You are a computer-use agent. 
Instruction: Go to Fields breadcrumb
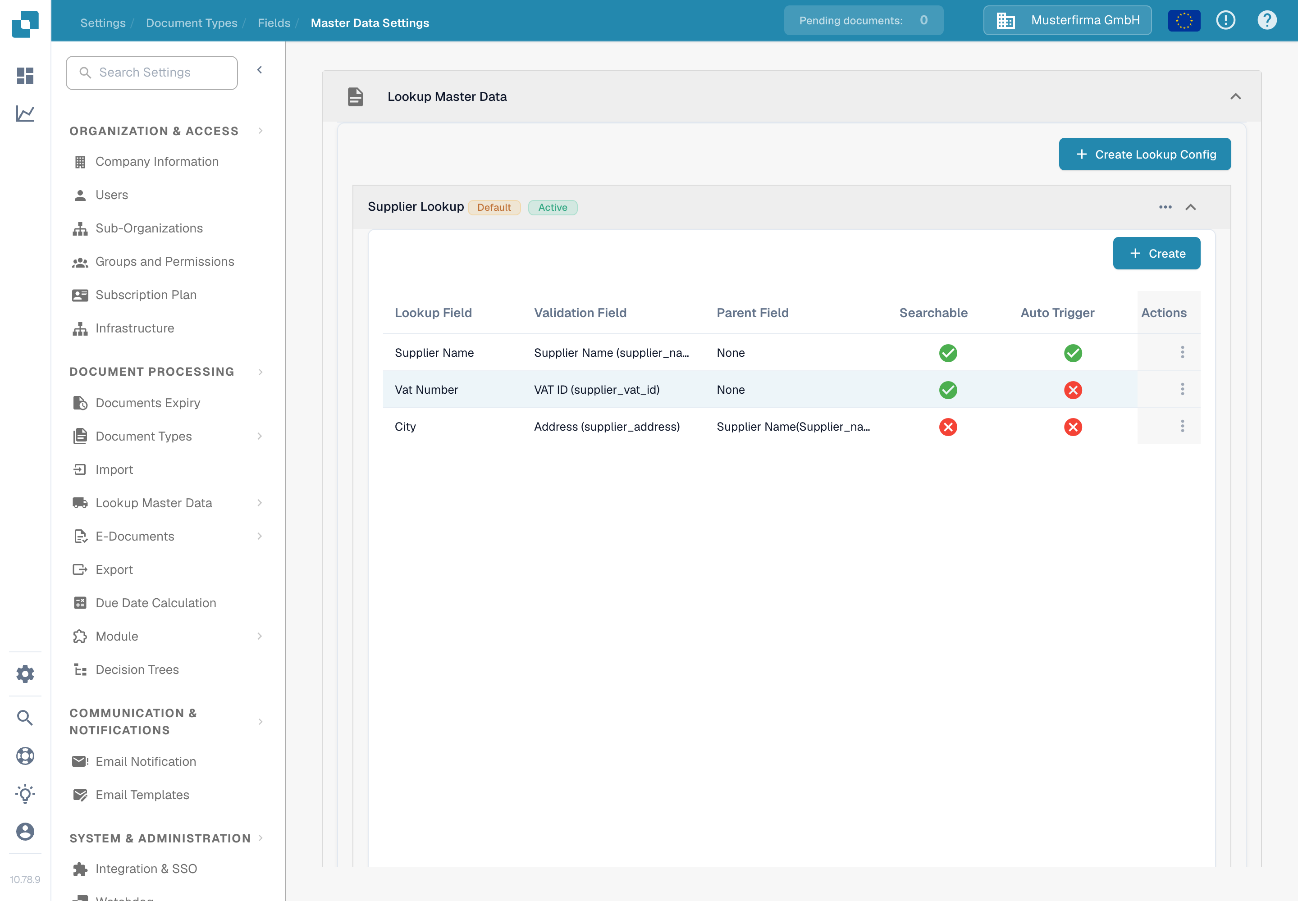pos(274,23)
